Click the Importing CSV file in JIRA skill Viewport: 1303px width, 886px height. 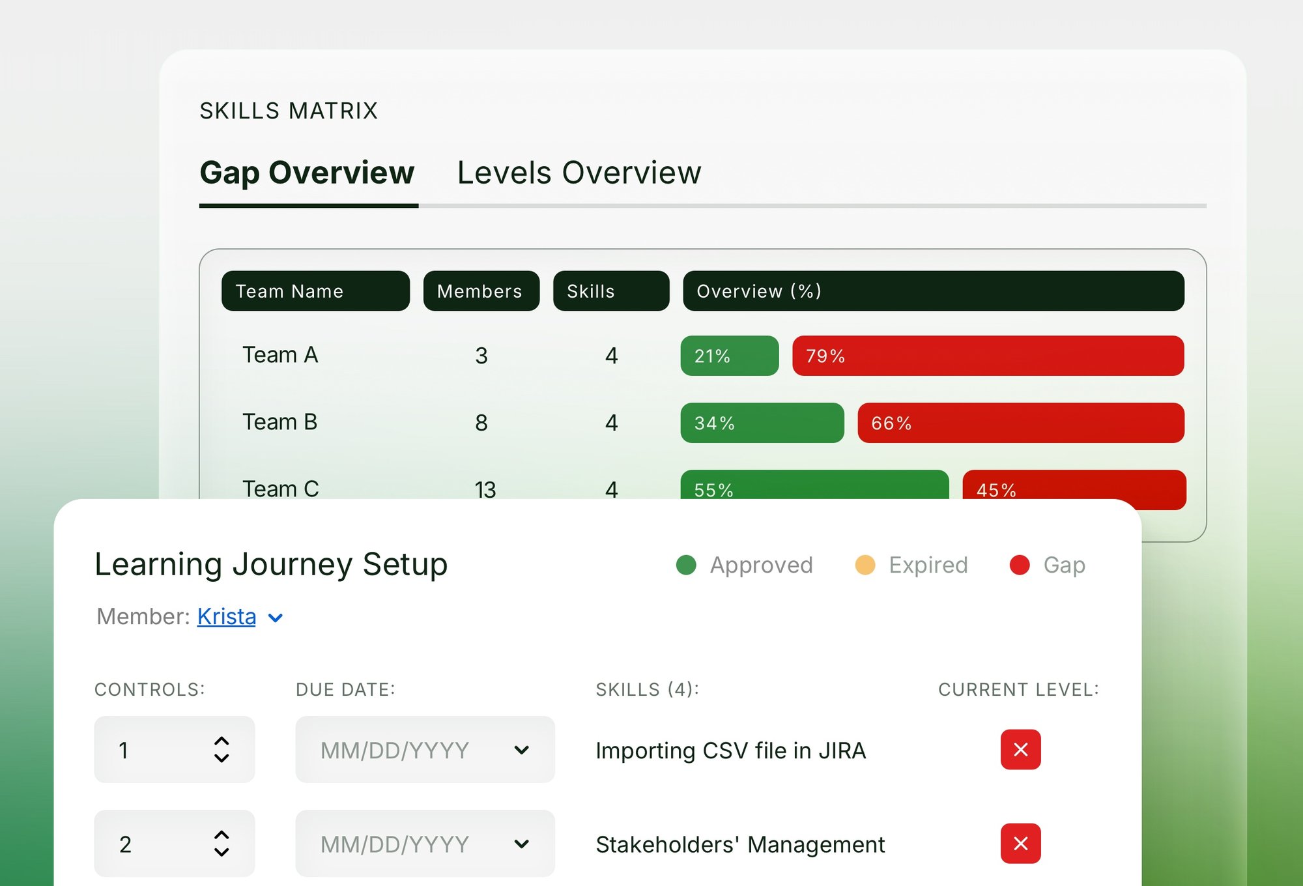[730, 750]
